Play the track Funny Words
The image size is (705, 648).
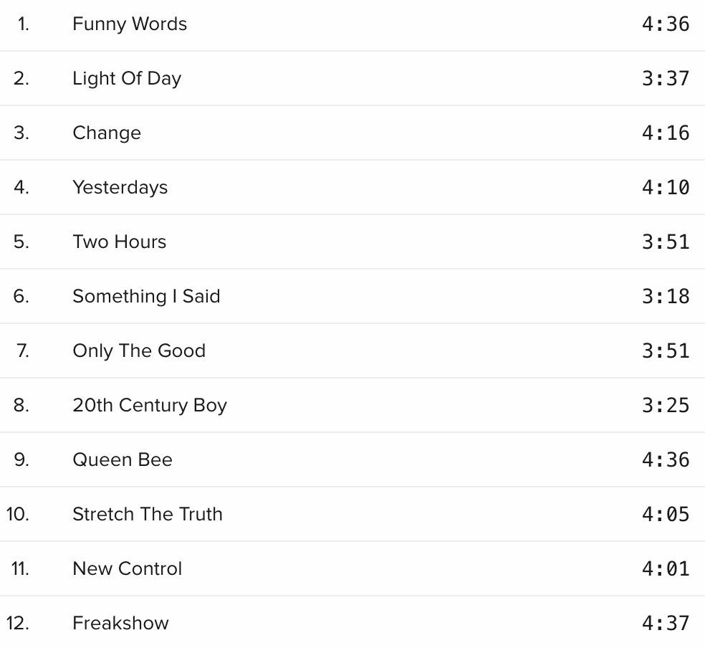130,24
